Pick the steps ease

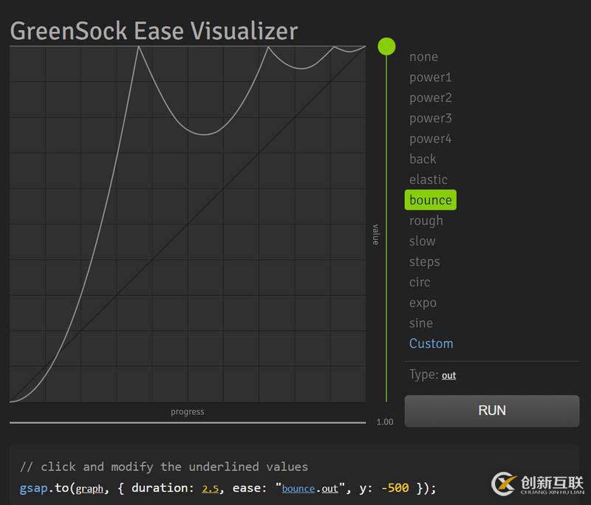(x=424, y=261)
